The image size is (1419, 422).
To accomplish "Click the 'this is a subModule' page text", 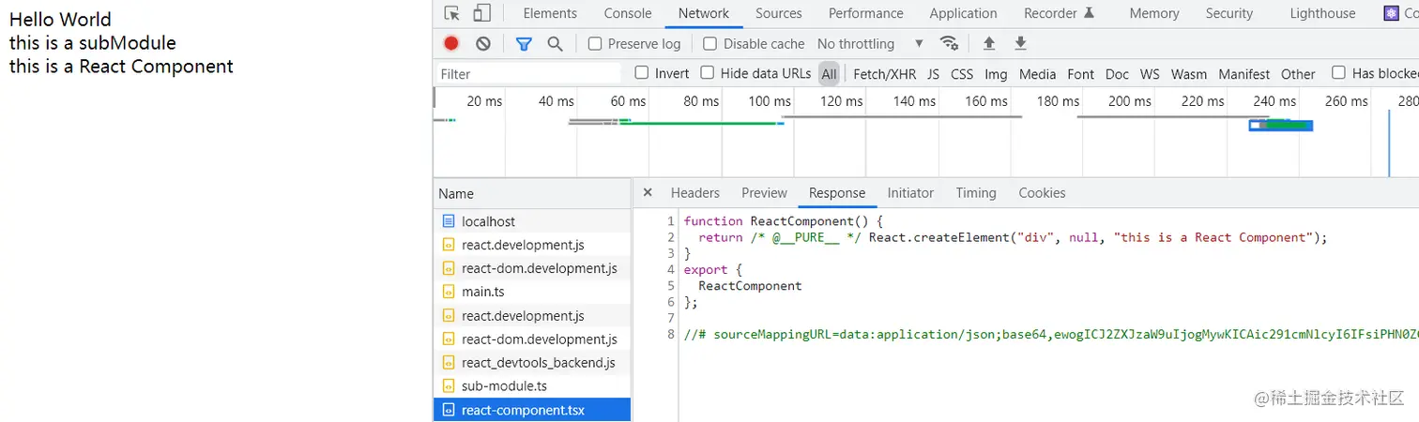I will click(x=93, y=43).
